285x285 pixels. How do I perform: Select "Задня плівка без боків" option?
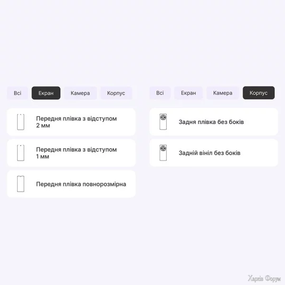click(x=211, y=122)
